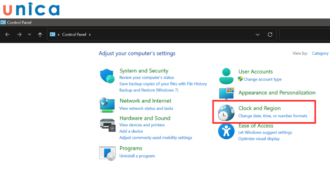Click the Control Panel breadcrumb in address bar
330x185 pixels.
(74, 35)
